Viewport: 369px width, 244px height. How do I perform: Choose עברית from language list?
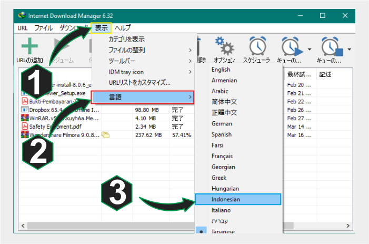click(238, 221)
